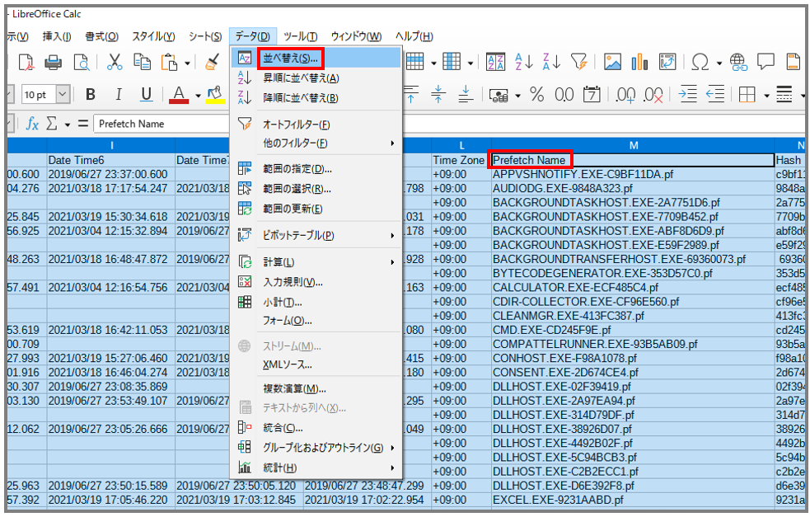Toggle Bold formatting button

[91, 95]
